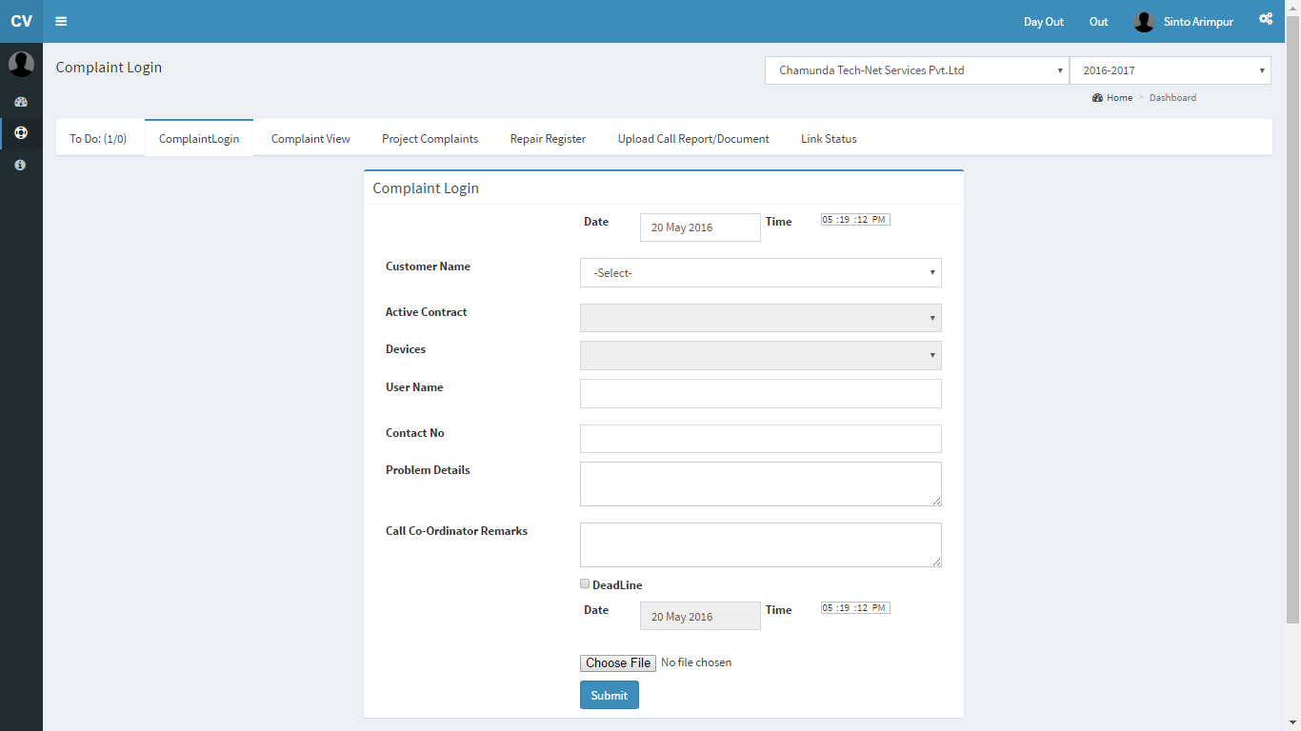Open the dashboard gauge icon in sidebar
The height and width of the screenshot is (731, 1301).
tap(21, 101)
